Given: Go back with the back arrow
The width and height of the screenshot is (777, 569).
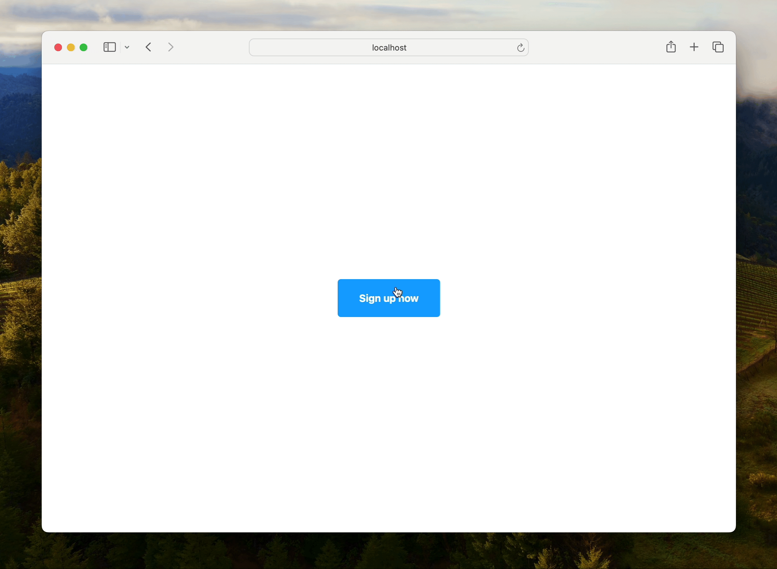Looking at the screenshot, I should click(148, 47).
